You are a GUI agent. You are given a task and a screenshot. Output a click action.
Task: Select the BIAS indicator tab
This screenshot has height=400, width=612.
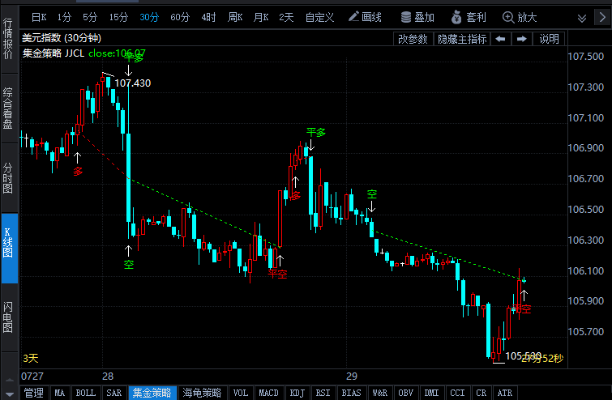click(x=351, y=393)
